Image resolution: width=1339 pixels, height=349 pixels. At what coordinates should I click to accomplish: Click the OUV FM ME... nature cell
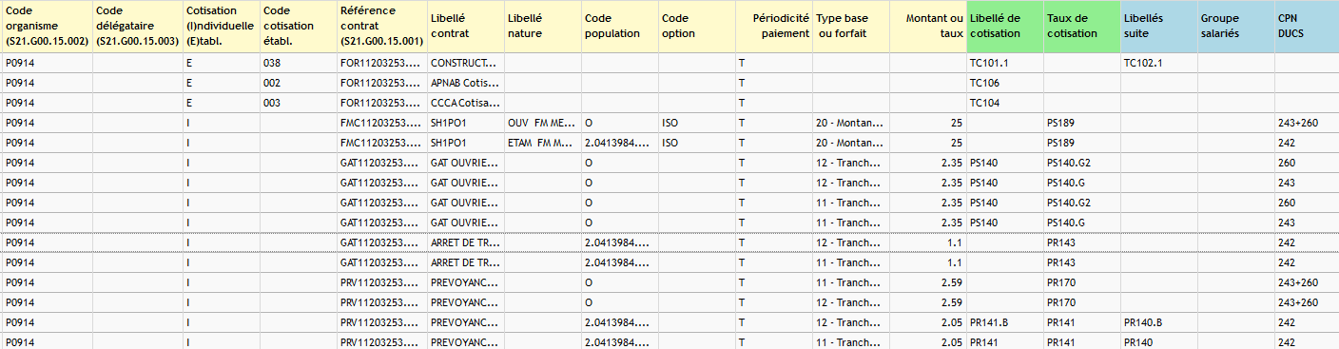[x=542, y=123]
